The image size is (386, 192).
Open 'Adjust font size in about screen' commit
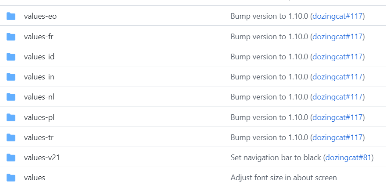tap(283, 178)
